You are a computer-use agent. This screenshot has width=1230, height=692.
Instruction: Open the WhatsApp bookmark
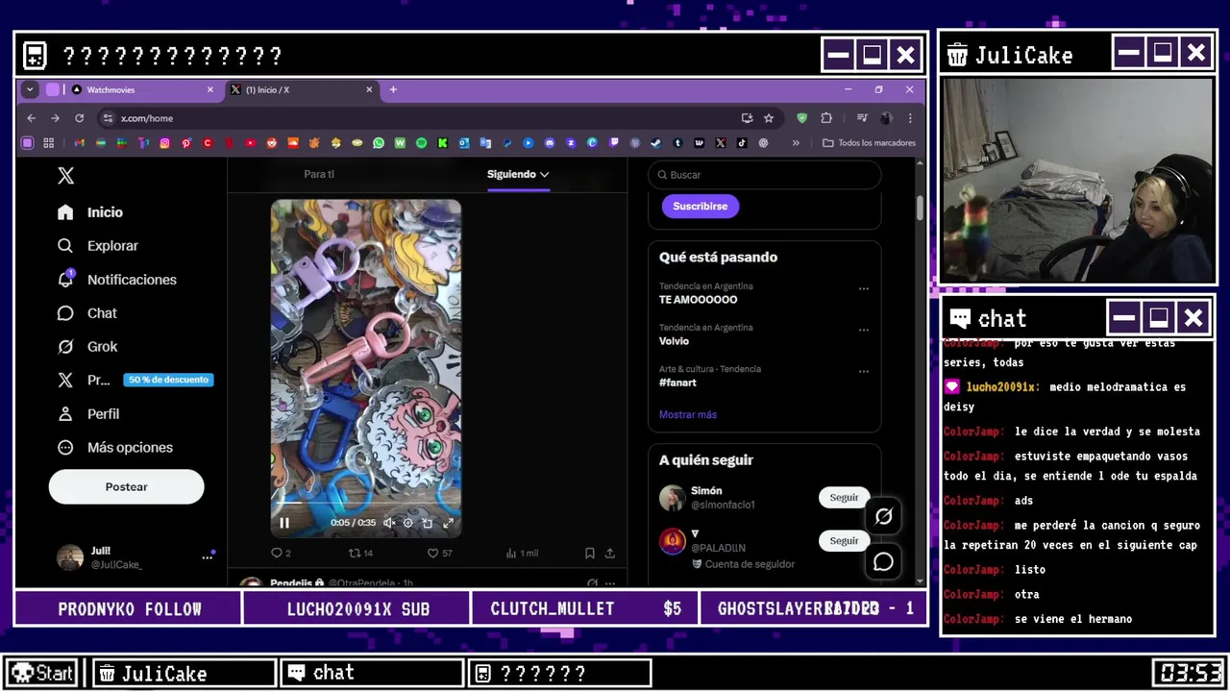click(x=379, y=143)
